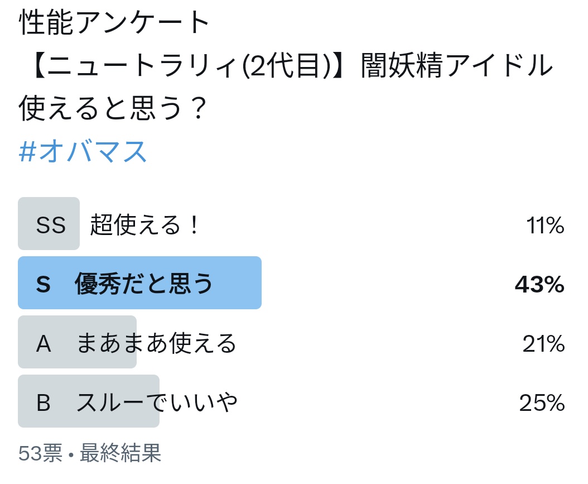Select the S 優秀だと思う poll option
Image resolution: width=588 pixels, height=484 pixels.
tap(291, 283)
